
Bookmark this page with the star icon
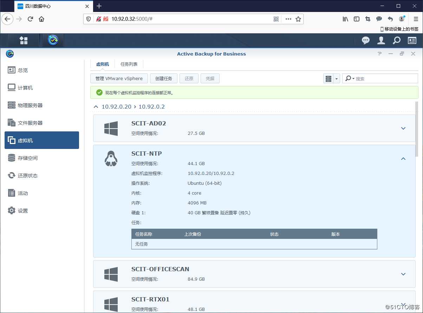298,19
